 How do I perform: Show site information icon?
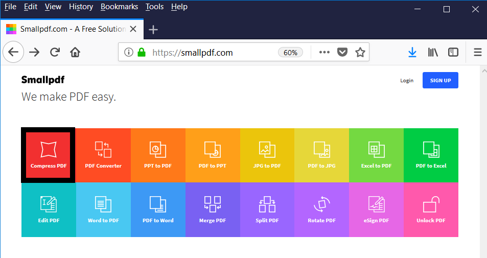click(x=129, y=52)
